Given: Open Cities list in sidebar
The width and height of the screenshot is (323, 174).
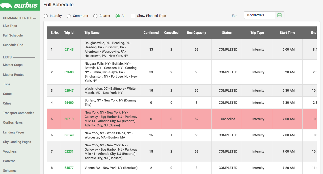Looking at the screenshot, I should click(x=7, y=103).
